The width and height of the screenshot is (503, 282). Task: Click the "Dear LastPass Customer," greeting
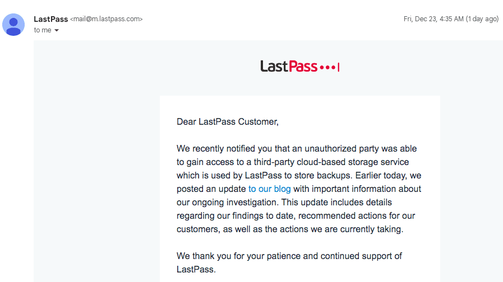pyautogui.click(x=228, y=121)
